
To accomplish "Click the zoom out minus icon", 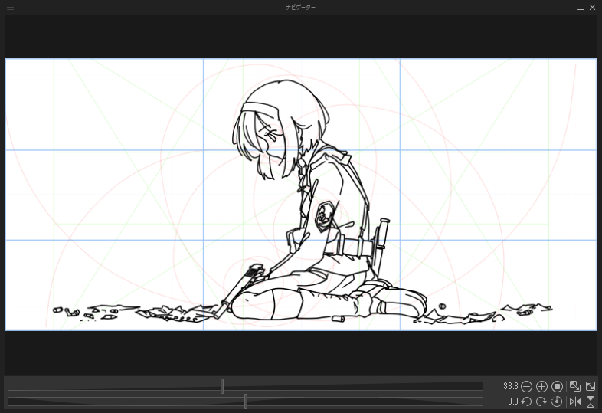I will [526, 387].
